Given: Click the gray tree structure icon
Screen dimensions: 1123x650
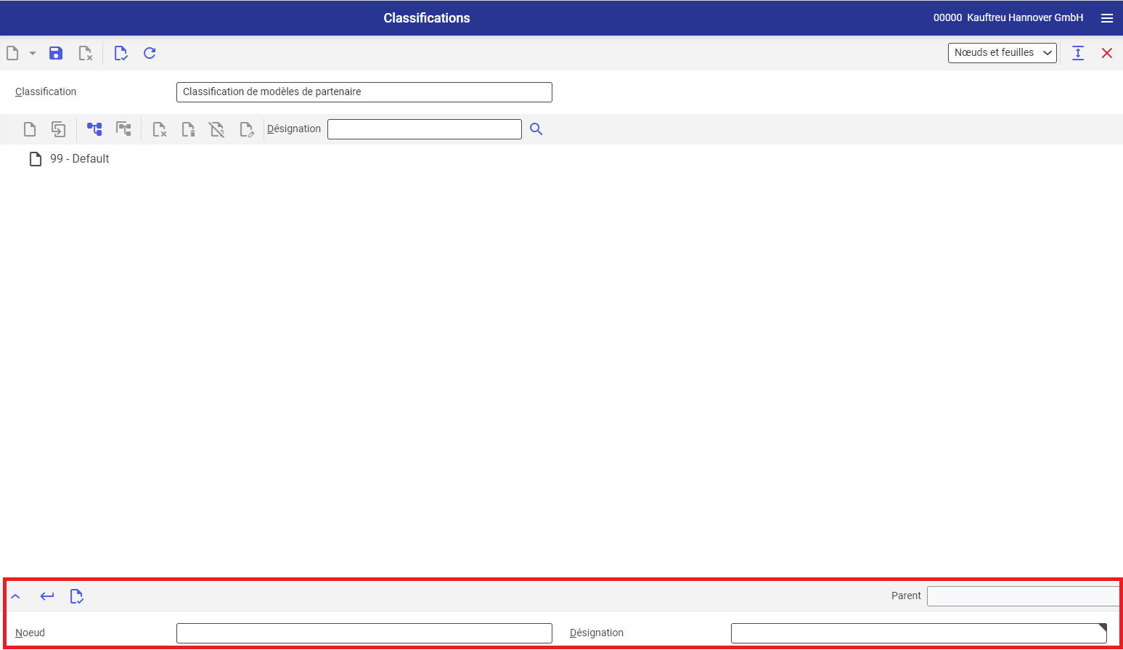Looking at the screenshot, I should (123, 129).
